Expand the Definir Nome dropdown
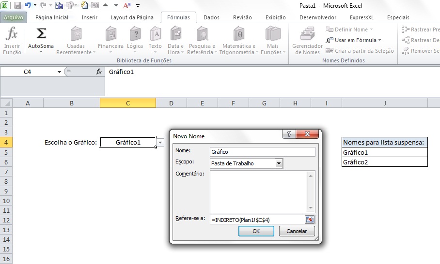 pos(371,29)
